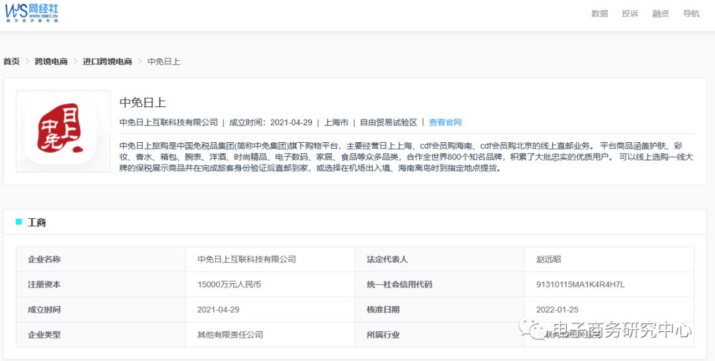The width and height of the screenshot is (715, 361).
Task: Open the 投诉 navigation menu
Action: [630, 14]
